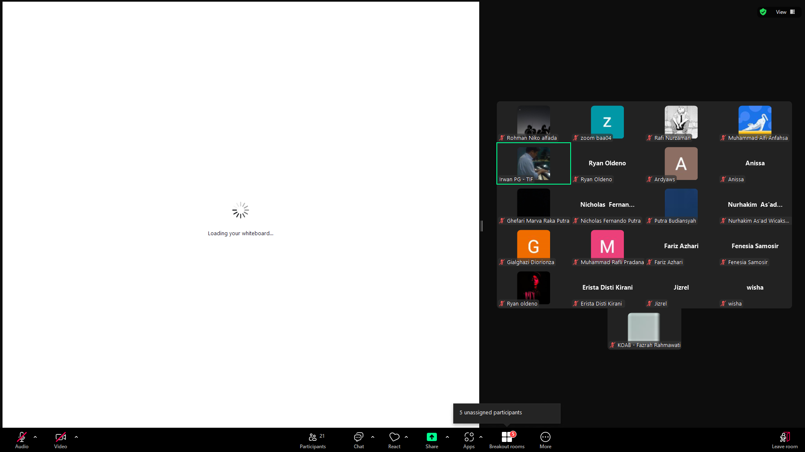
Task: Click muted mic icon on Fenesia Samosir
Action: [723, 262]
